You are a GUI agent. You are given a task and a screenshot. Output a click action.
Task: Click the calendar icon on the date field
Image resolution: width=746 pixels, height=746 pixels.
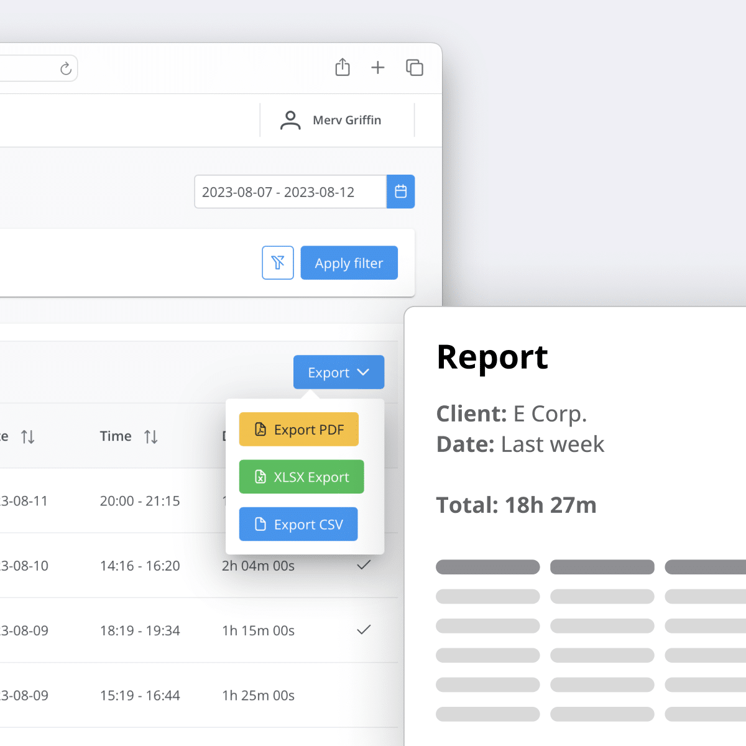coord(401,191)
